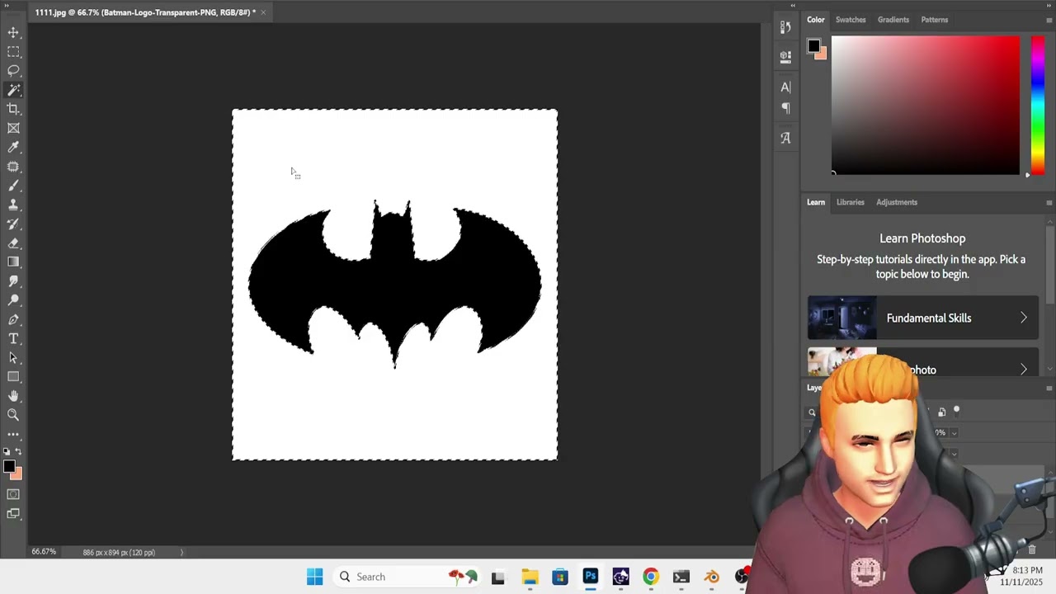This screenshot has width=1056, height=594.
Task: Open Google Chrome from the taskbar
Action: point(651,577)
